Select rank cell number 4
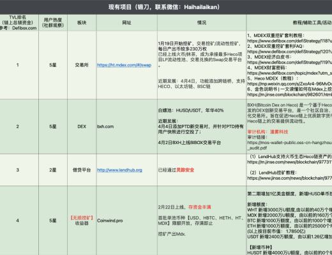This screenshot has width=332, height=255. (x=19, y=221)
